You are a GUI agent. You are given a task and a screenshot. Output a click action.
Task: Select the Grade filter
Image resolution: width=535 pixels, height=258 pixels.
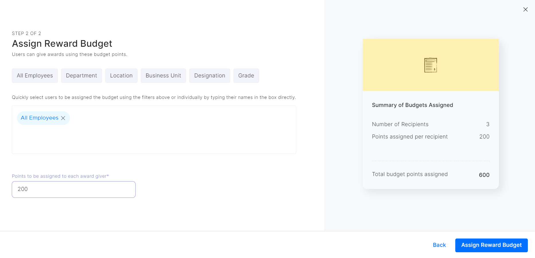[246, 76]
